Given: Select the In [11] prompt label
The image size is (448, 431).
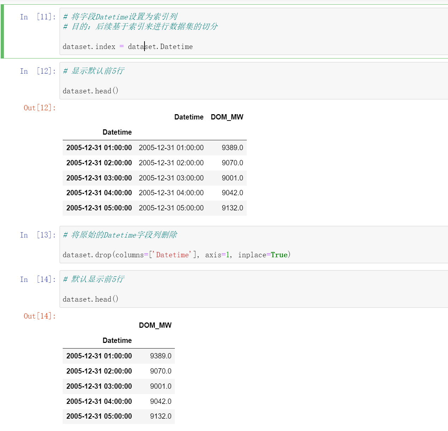Looking at the screenshot, I should tap(38, 17).
